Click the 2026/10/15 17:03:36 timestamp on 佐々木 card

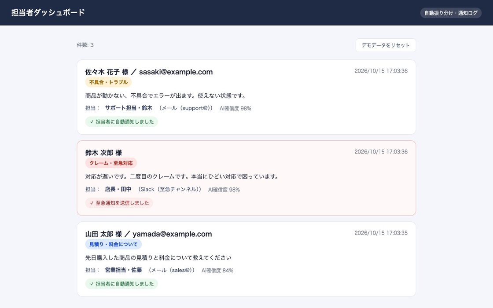point(381,71)
